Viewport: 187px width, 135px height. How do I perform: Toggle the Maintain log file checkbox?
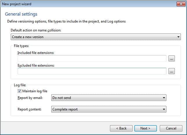click(20, 91)
